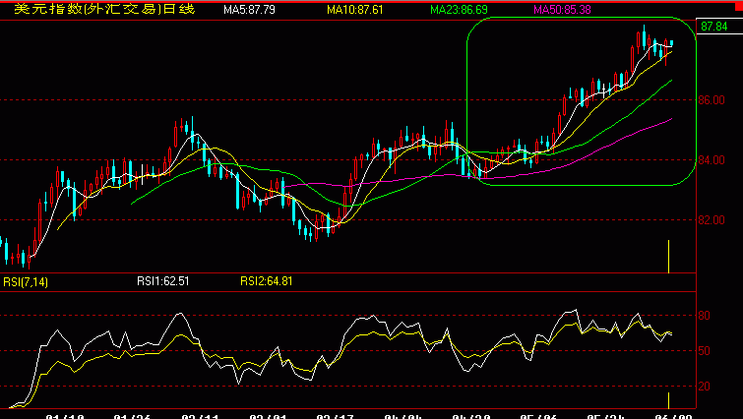The image size is (743, 419).
Task: Click the 82.00 price axis label
Action: coord(712,220)
